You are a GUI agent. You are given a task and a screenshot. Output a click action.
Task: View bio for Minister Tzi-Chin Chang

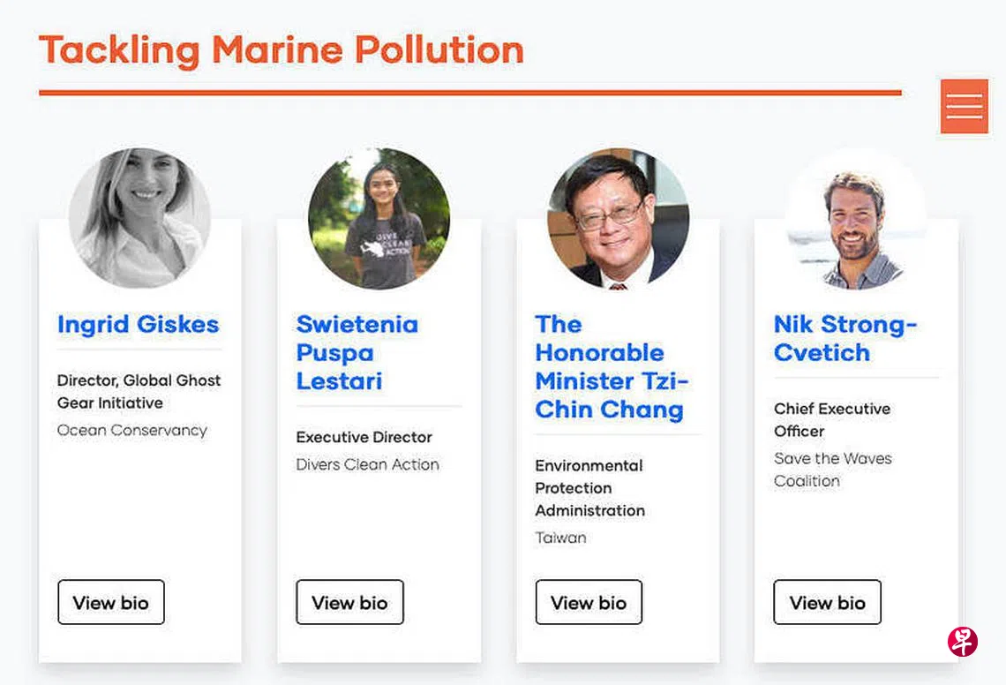click(589, 602)
